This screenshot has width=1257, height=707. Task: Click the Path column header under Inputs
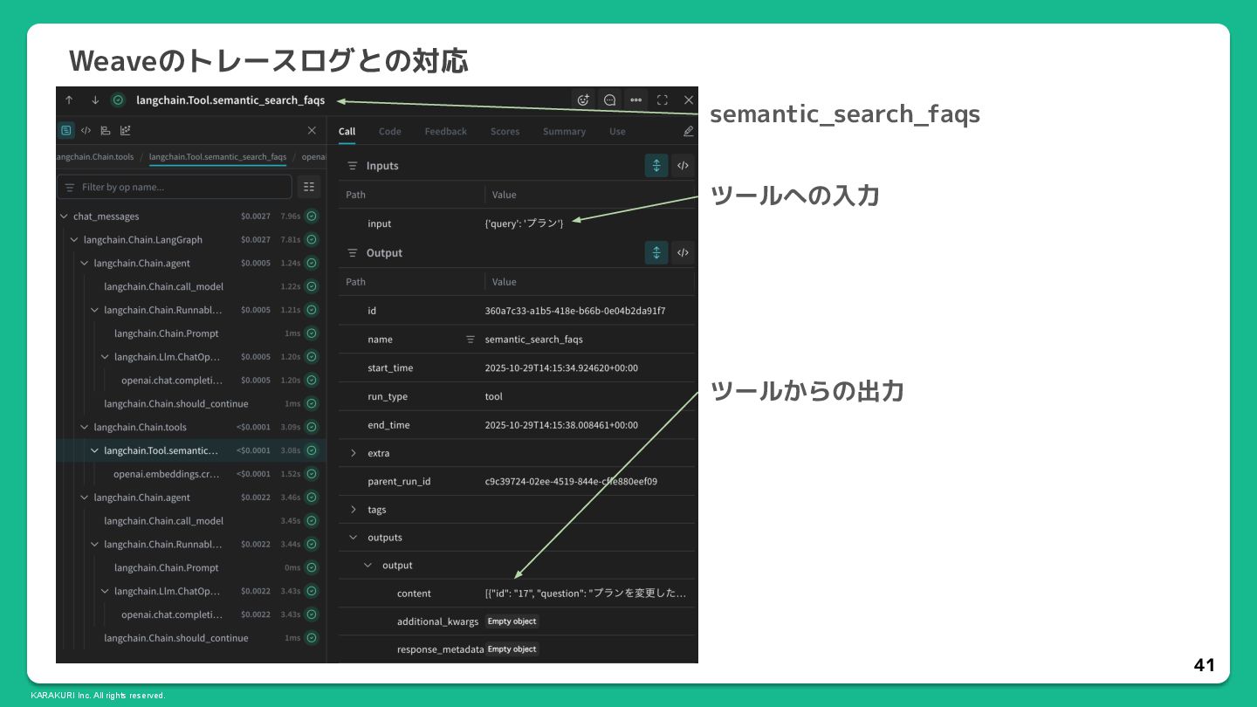click(355, 195)
